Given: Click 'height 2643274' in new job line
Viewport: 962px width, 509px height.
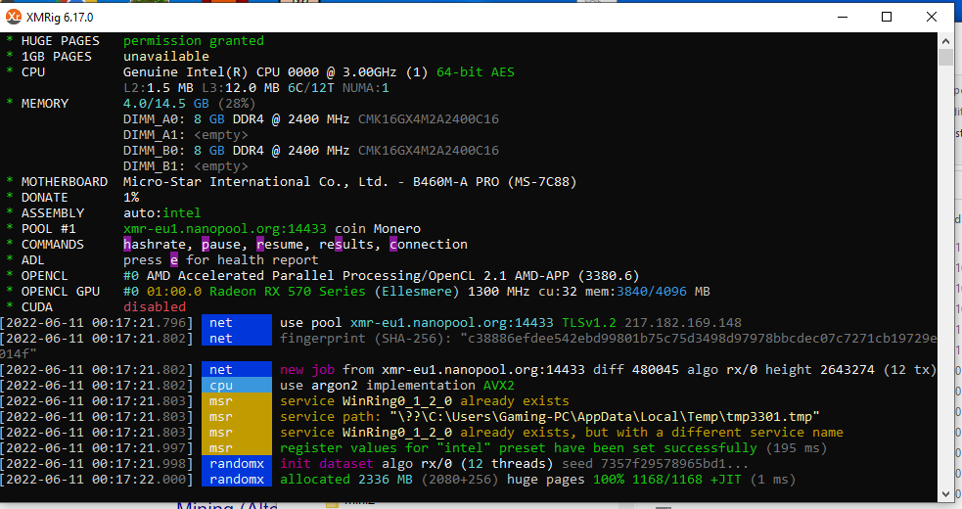Looking at the screenshot, I should tap(819, 370).
